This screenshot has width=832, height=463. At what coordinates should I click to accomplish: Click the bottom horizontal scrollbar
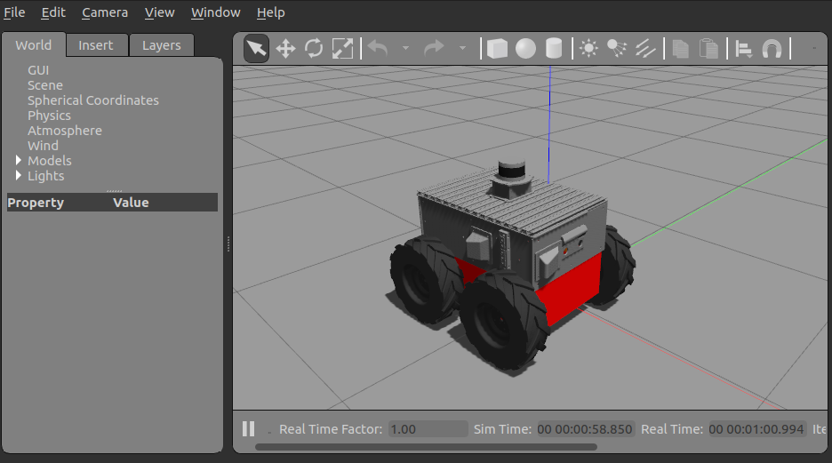tap(427, 447)
